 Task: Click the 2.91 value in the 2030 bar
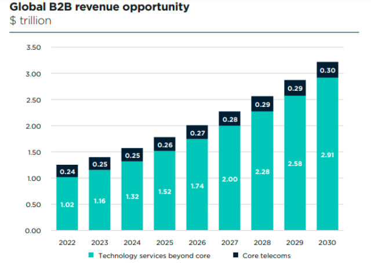point(328,155)
